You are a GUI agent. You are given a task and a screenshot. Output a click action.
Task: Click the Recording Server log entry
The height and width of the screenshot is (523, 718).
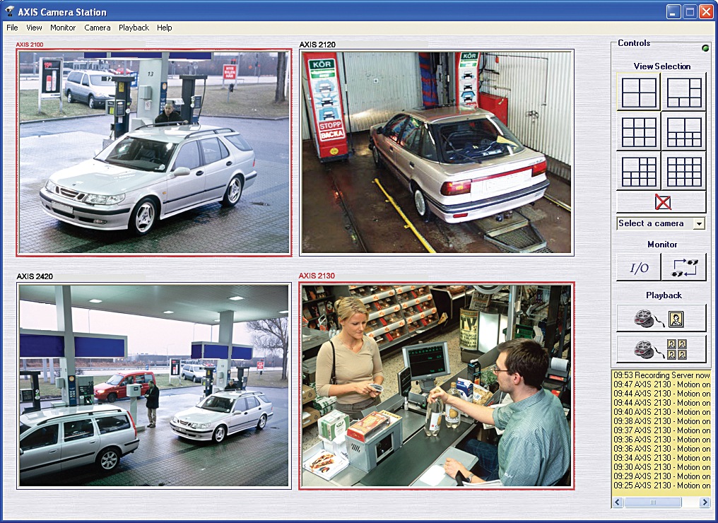point(661,375)
